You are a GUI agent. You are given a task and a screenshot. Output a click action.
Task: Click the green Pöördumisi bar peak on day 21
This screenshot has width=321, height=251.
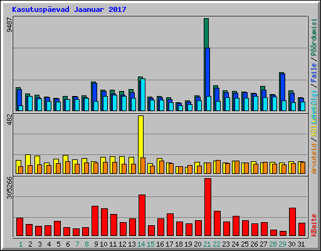click(x=206, y=33)
